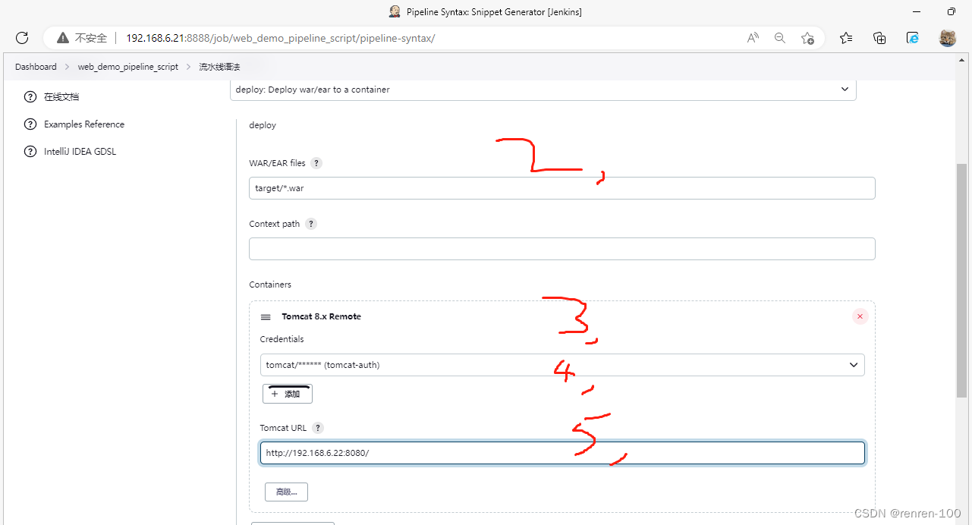Click the browser address bar URL
The width and height of the screenshot is (972, 525).
coord(281,38)
